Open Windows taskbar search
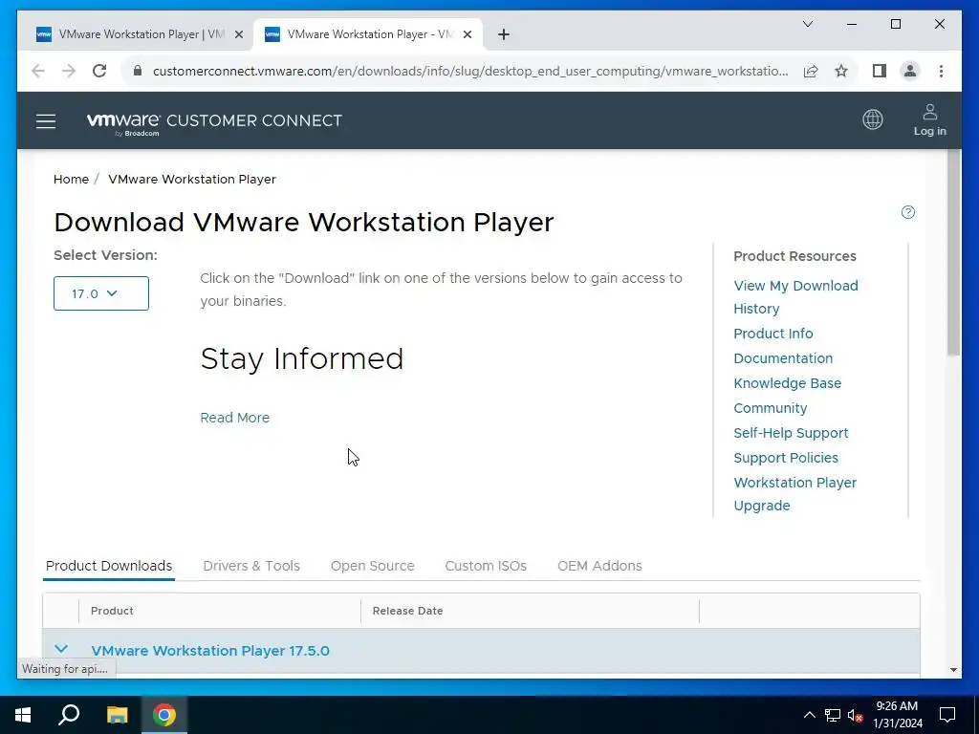979x734 pixels. point(69,715)
